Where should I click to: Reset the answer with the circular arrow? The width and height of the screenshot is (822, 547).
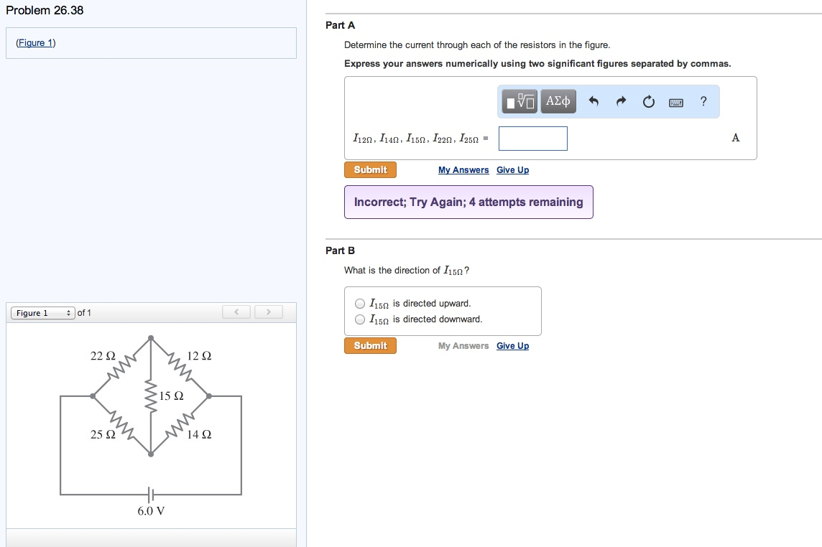(x=648, y=102)
